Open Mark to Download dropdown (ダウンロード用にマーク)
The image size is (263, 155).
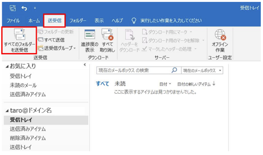pyautogui.click(x=167, y=32)
